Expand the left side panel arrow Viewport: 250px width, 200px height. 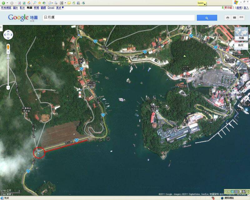pos(1,27)
